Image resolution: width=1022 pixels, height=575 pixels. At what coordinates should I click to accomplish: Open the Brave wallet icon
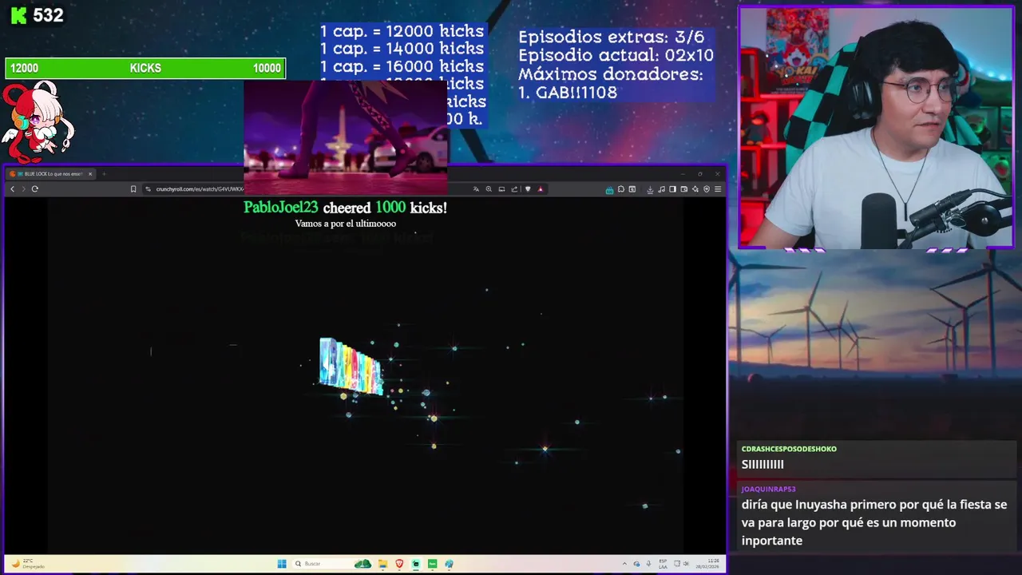click(x=684, y=189)
